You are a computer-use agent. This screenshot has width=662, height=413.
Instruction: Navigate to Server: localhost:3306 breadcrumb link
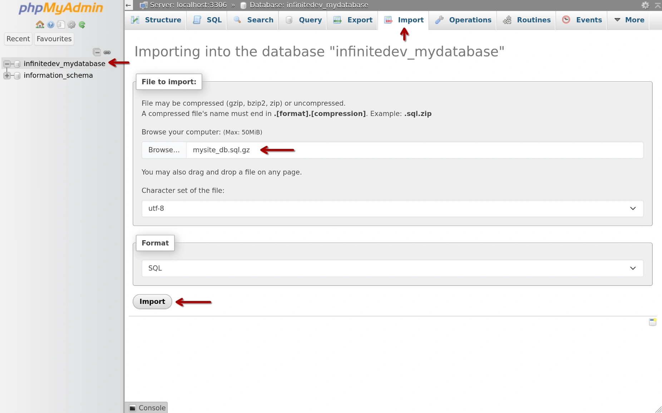coord(188,5)
